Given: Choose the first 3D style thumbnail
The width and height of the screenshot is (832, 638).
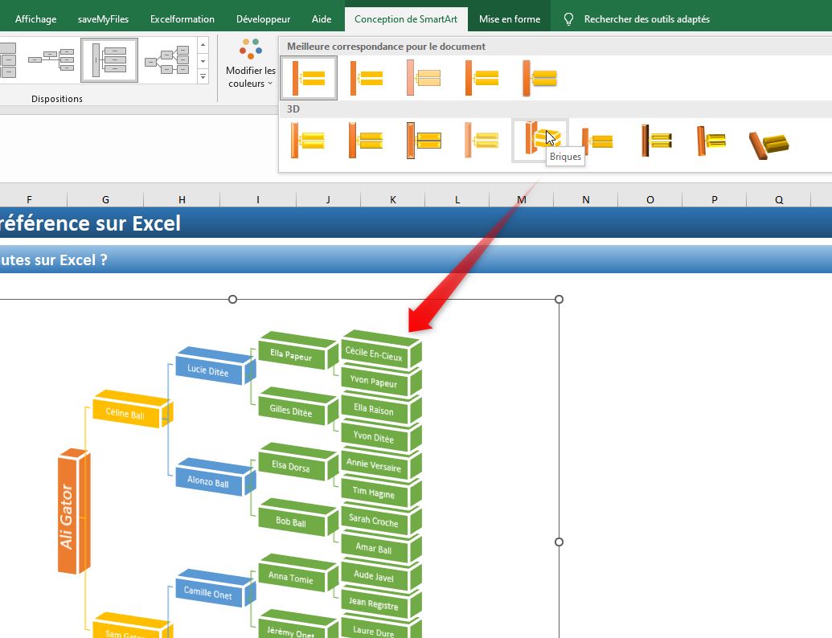Looking at the screenshot, I should click(x=307, y=141).
